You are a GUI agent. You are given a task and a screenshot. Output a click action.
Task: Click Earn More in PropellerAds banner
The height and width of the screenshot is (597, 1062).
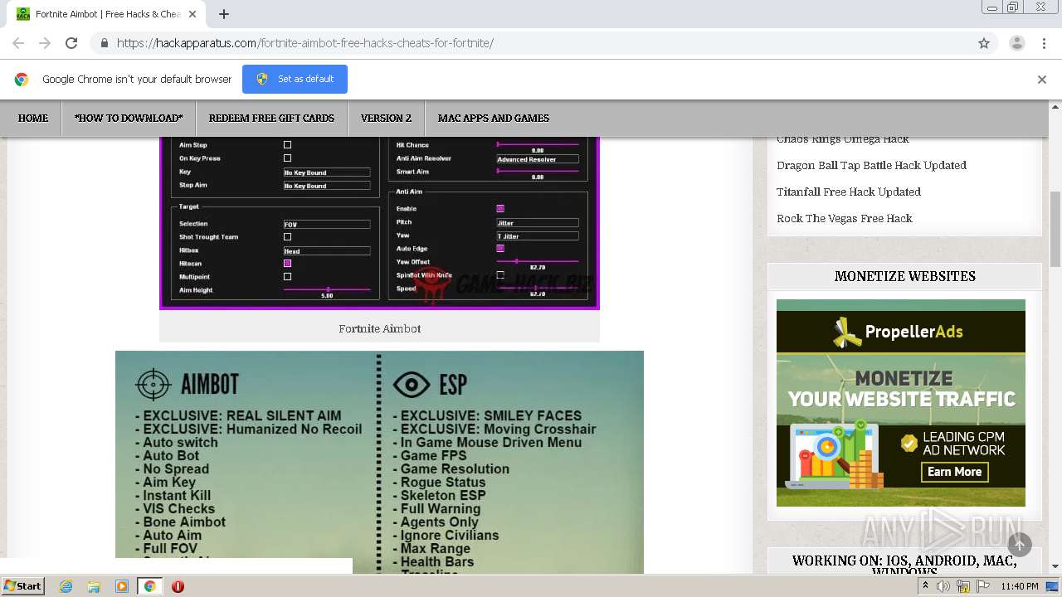click(954, 472)
